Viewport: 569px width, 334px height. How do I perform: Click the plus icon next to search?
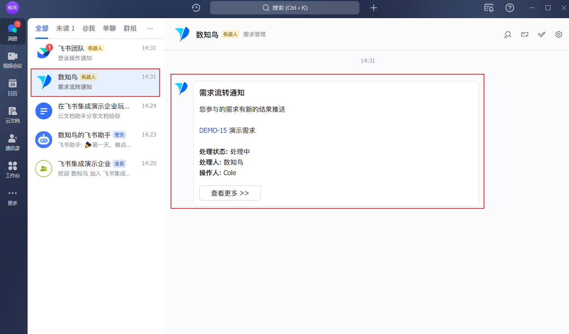[374, 8]
